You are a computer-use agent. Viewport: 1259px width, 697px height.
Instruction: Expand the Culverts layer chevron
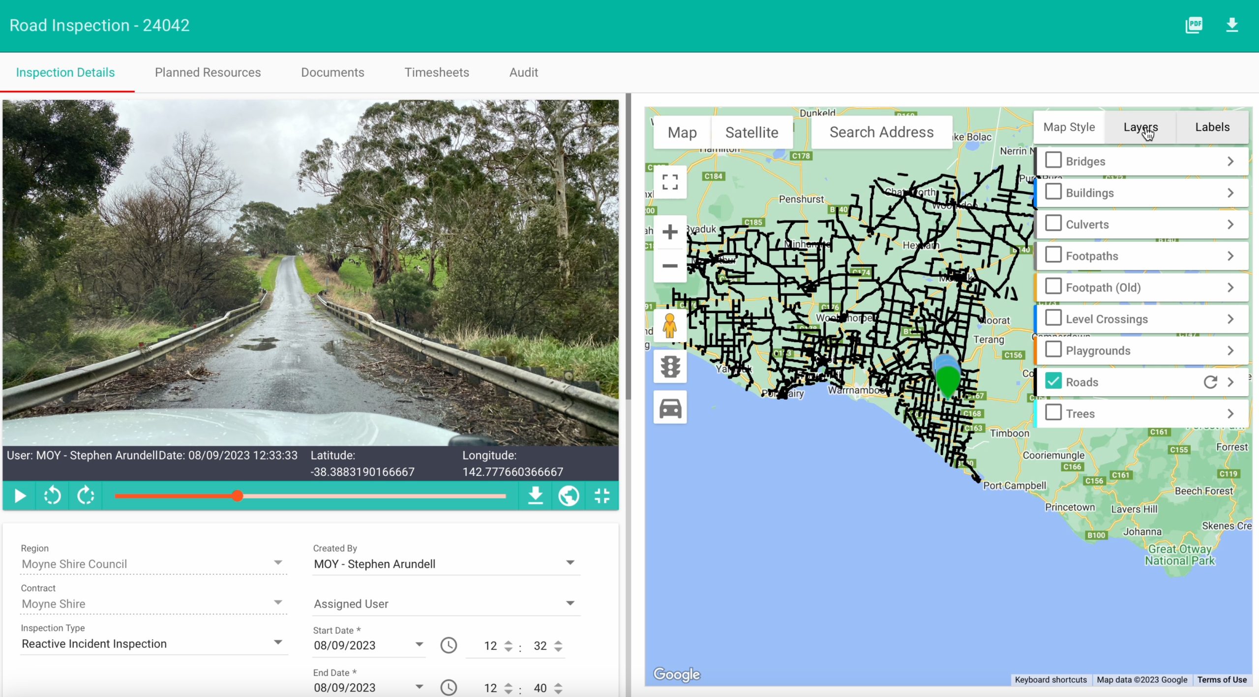1230,224
